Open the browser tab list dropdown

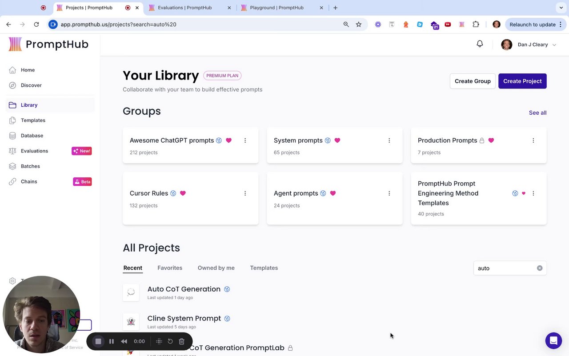(561, 8)
